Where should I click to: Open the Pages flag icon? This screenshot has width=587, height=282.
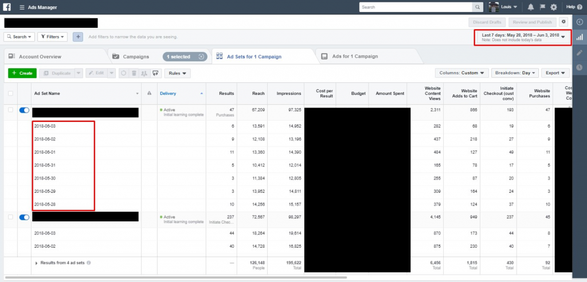click(x=542, y=7)
